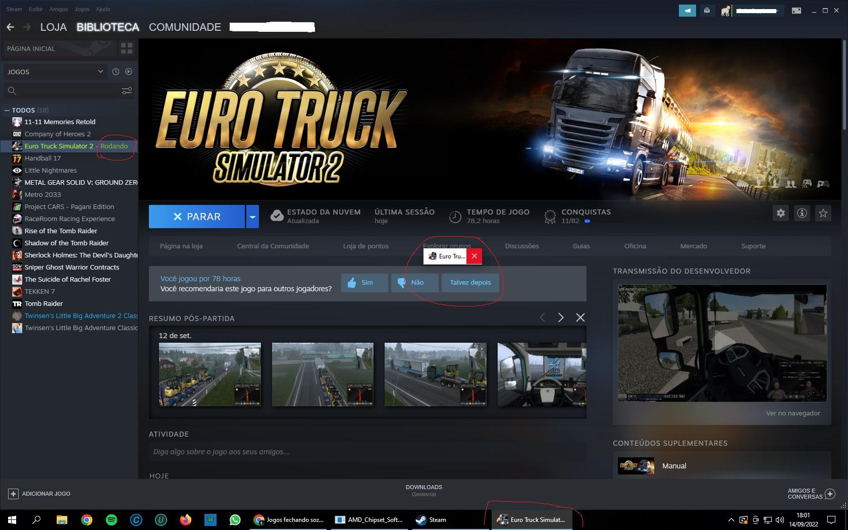
Task: Click the library search magnifier icon
Action: [x=12, y=91]
